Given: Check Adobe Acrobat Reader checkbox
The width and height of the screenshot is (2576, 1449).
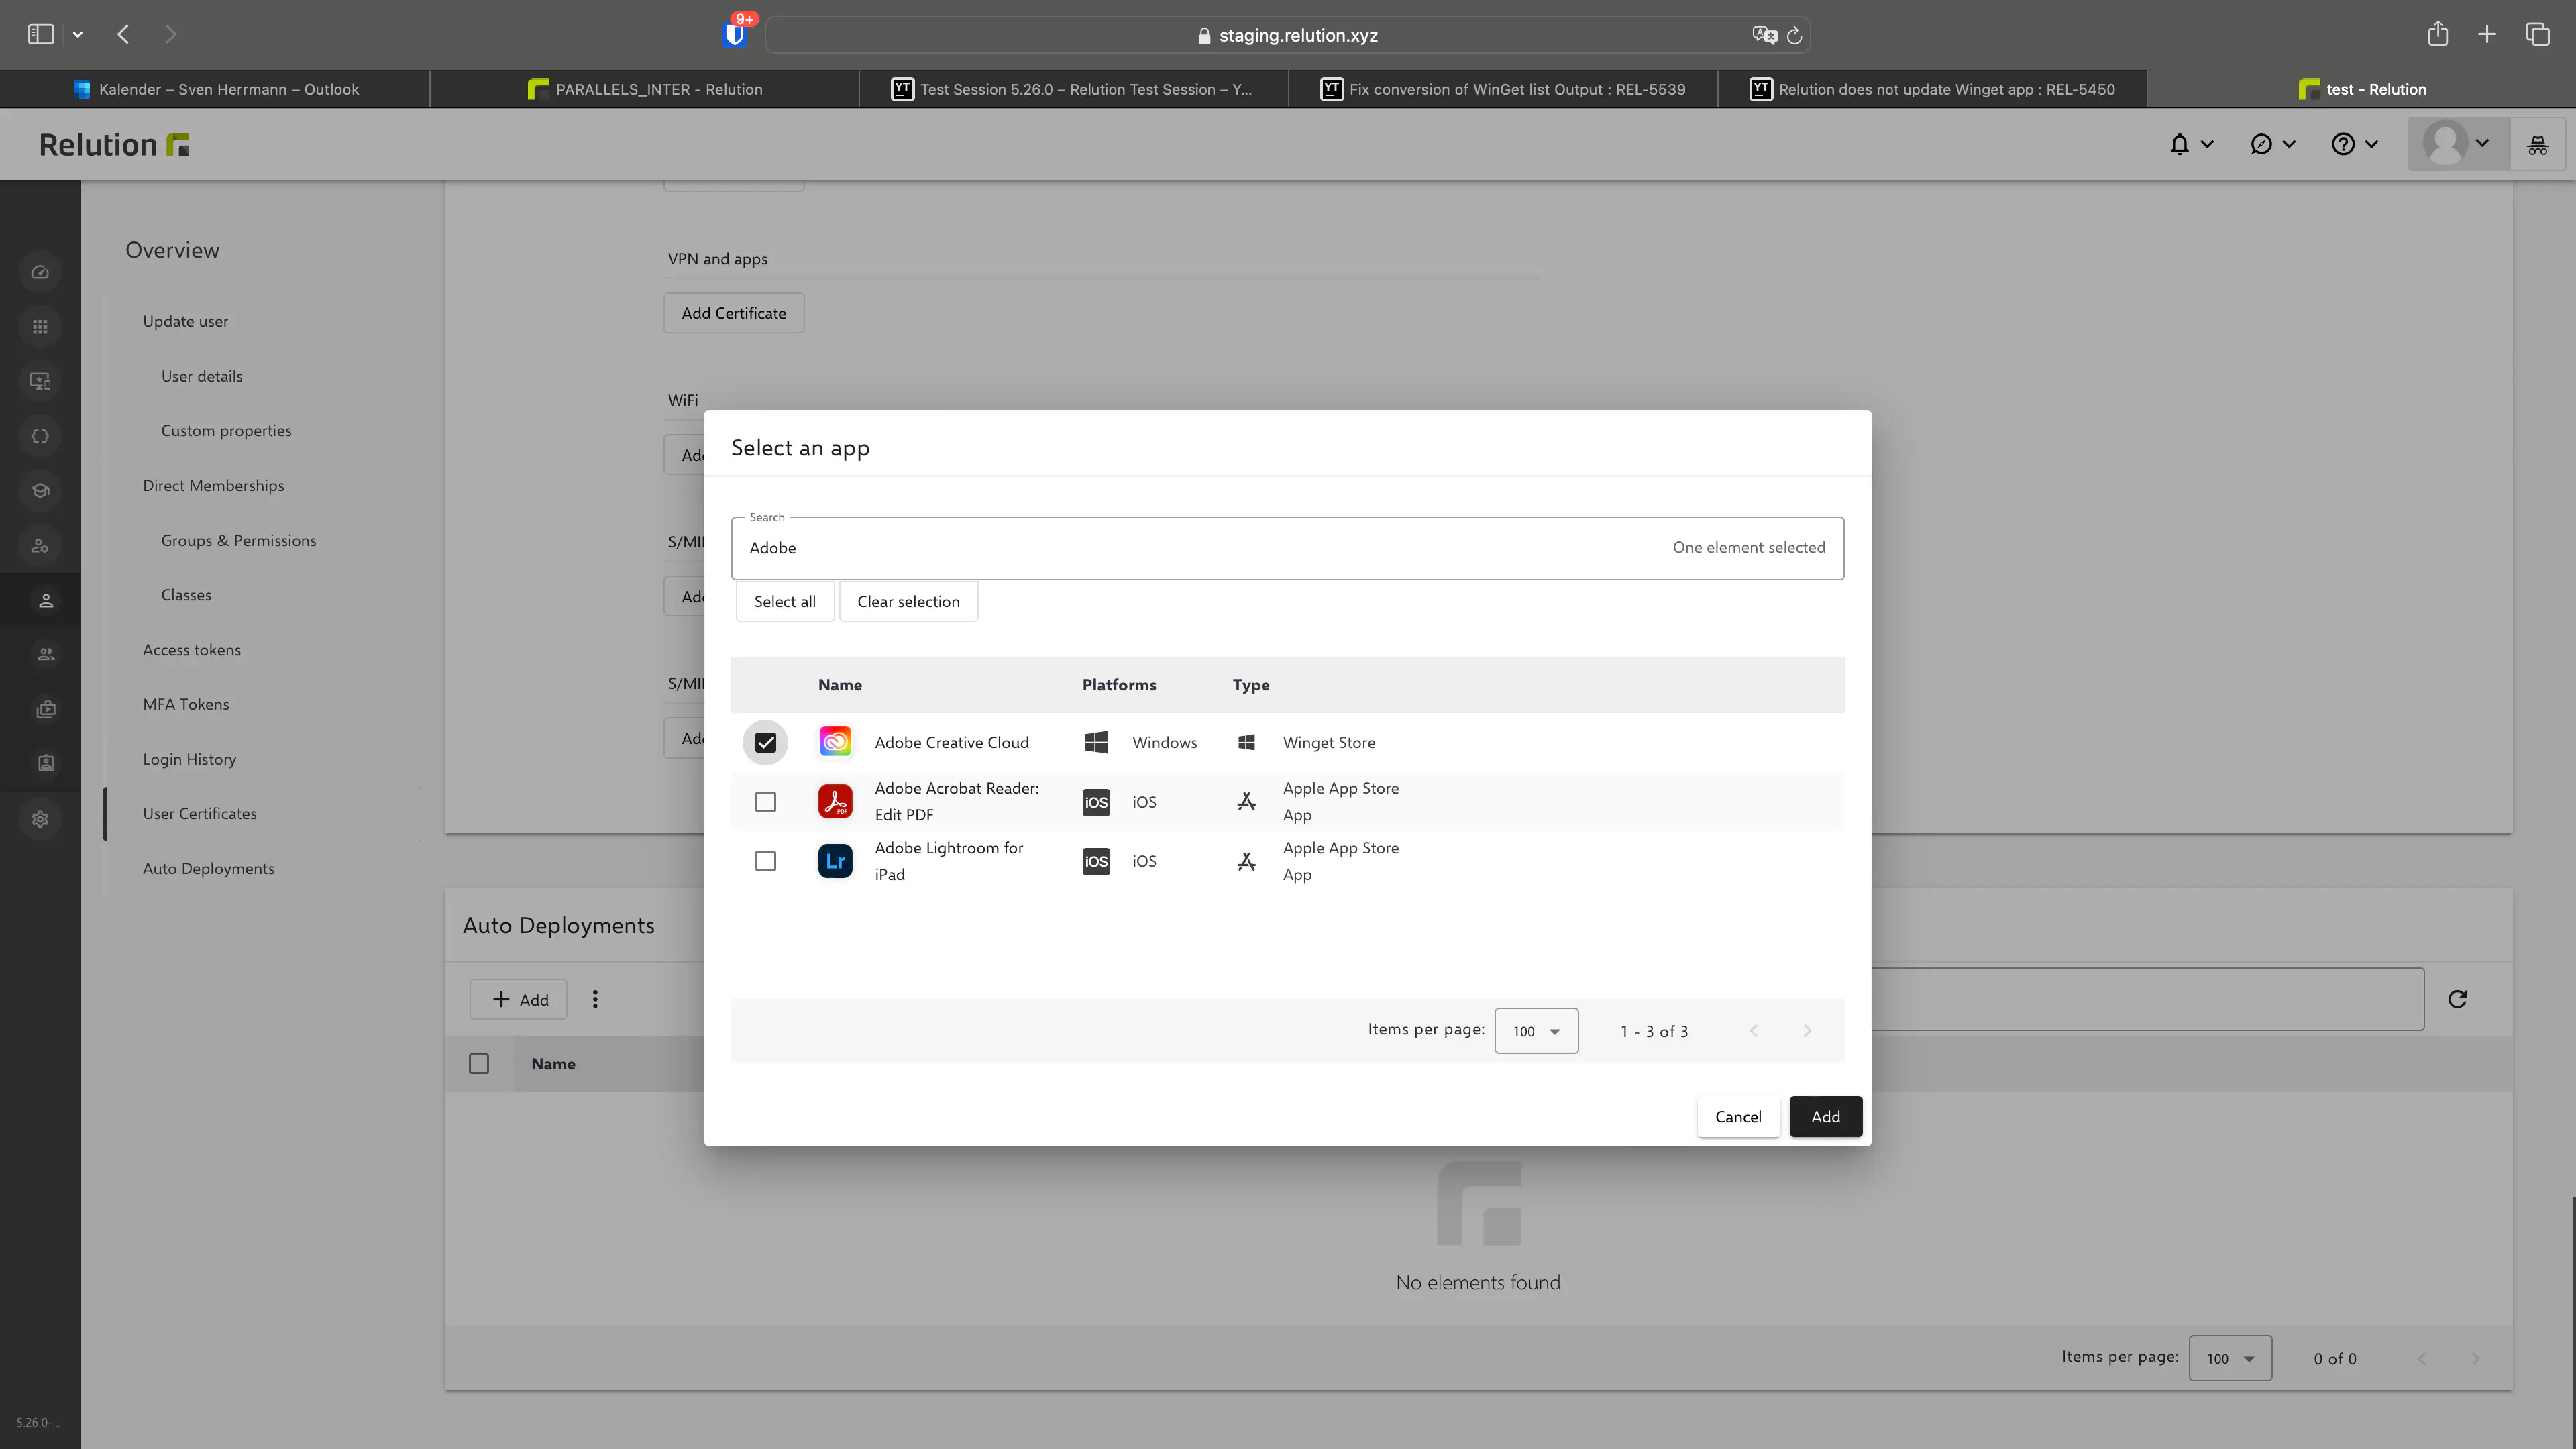Looking at the screenshot, I should pos(765,802).
